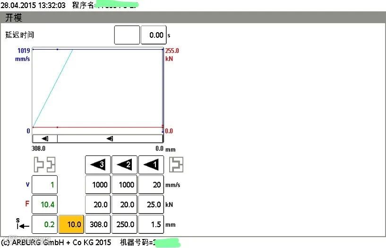386x248 pixels.
Task: Click the actual position value 0.2
Action: click(44, 224)
